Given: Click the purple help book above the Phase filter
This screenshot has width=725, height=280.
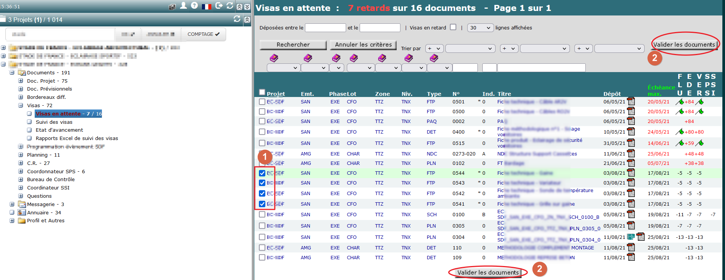Looking at the screenshot, I should pyautogui.click(x=336, y=58).
